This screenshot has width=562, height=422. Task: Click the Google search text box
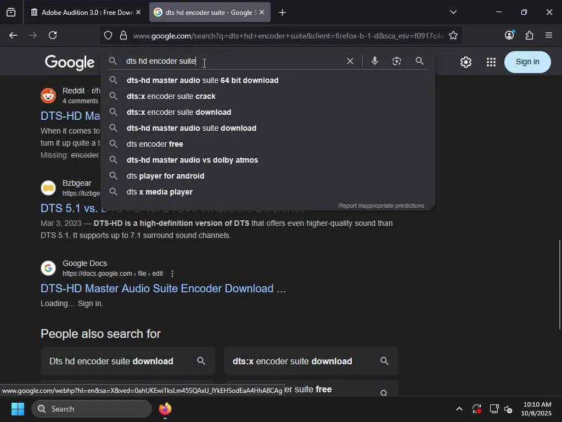pos(233,61)
